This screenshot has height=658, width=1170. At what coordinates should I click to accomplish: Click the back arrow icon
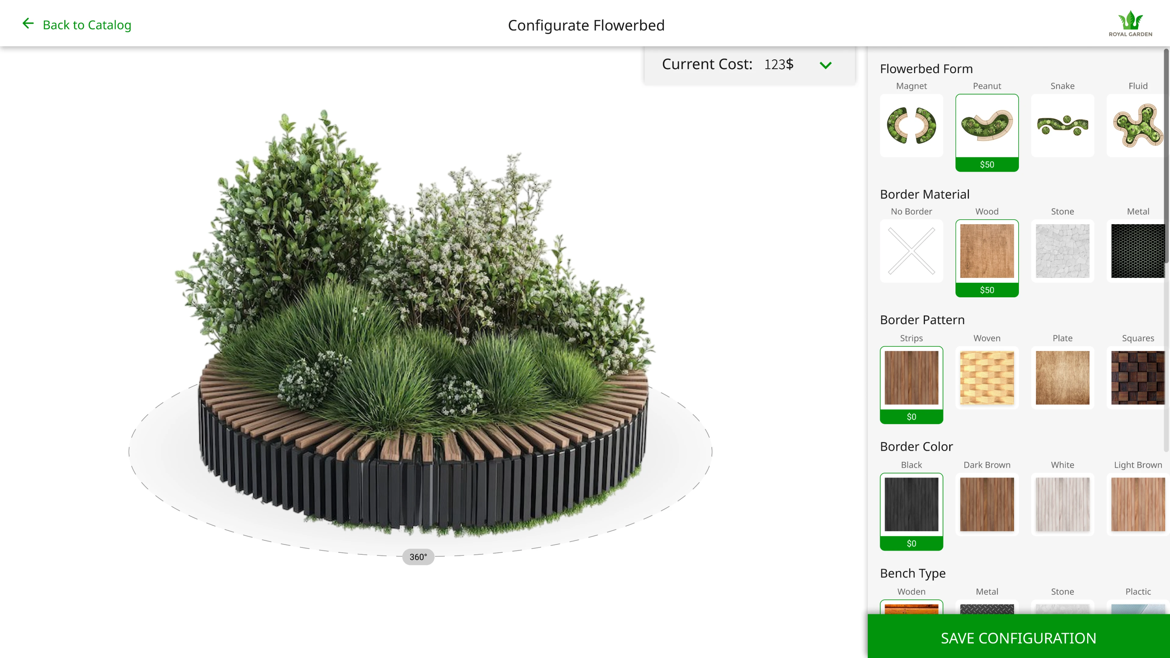pos(28,24)
